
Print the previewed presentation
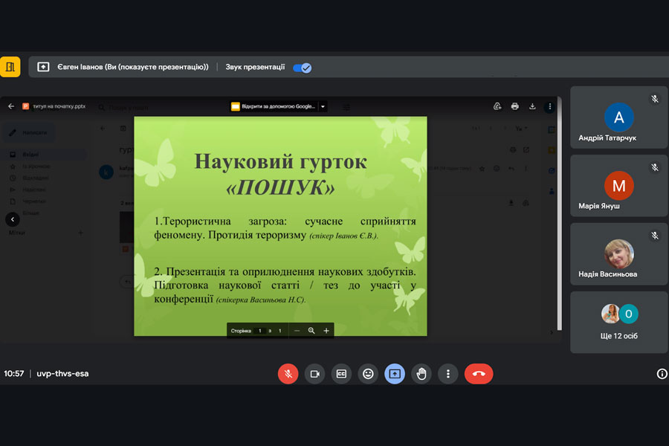pos(514,106)
